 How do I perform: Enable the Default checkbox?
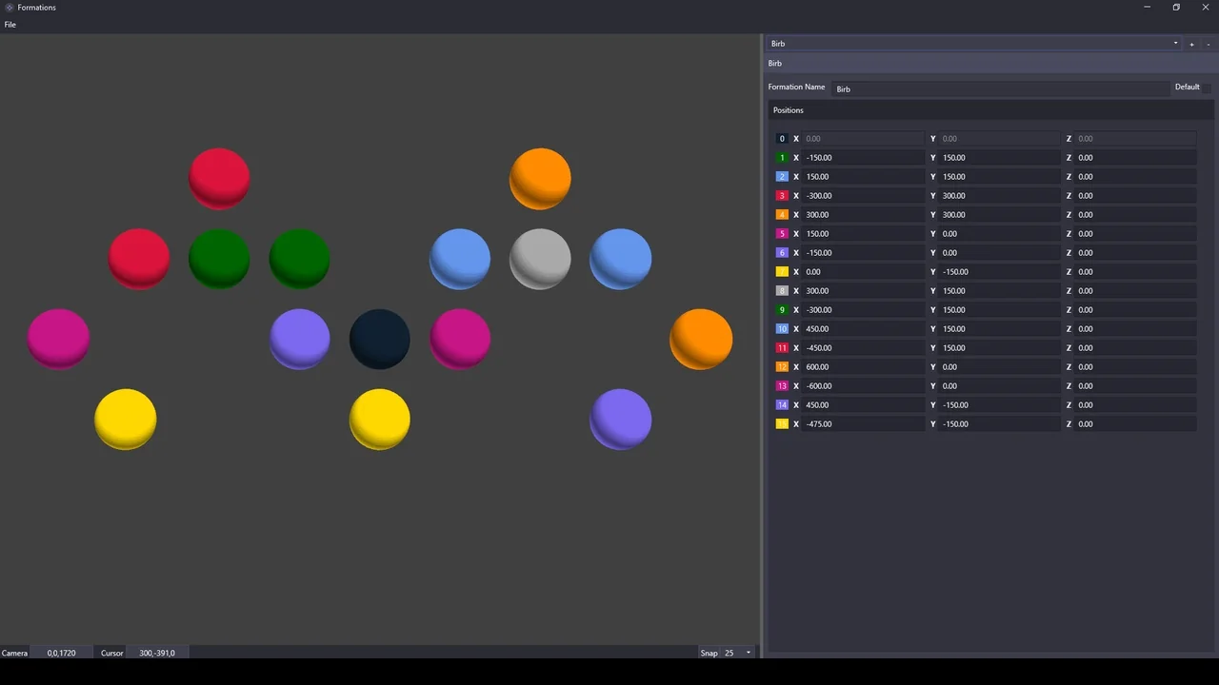tap(1208, 87)
